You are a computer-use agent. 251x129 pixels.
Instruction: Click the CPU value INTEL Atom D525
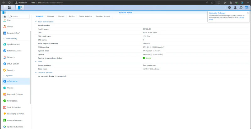pyautogui.click(x=150, y=33)
